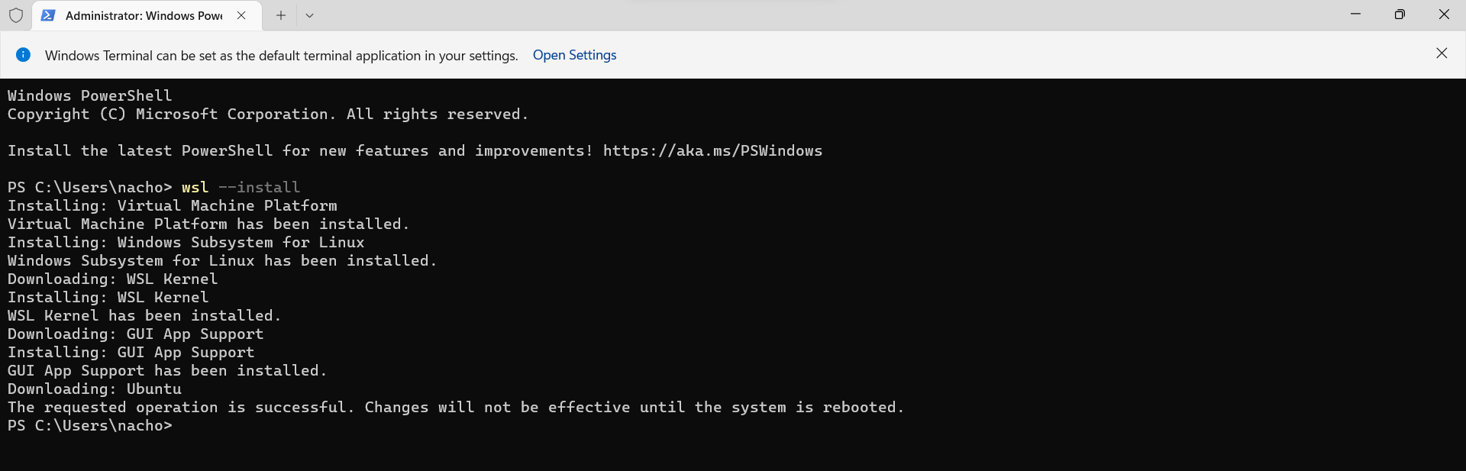Close the Windows Terminal window
This screenshot has width=1466, height=471.
[1444, 15]
